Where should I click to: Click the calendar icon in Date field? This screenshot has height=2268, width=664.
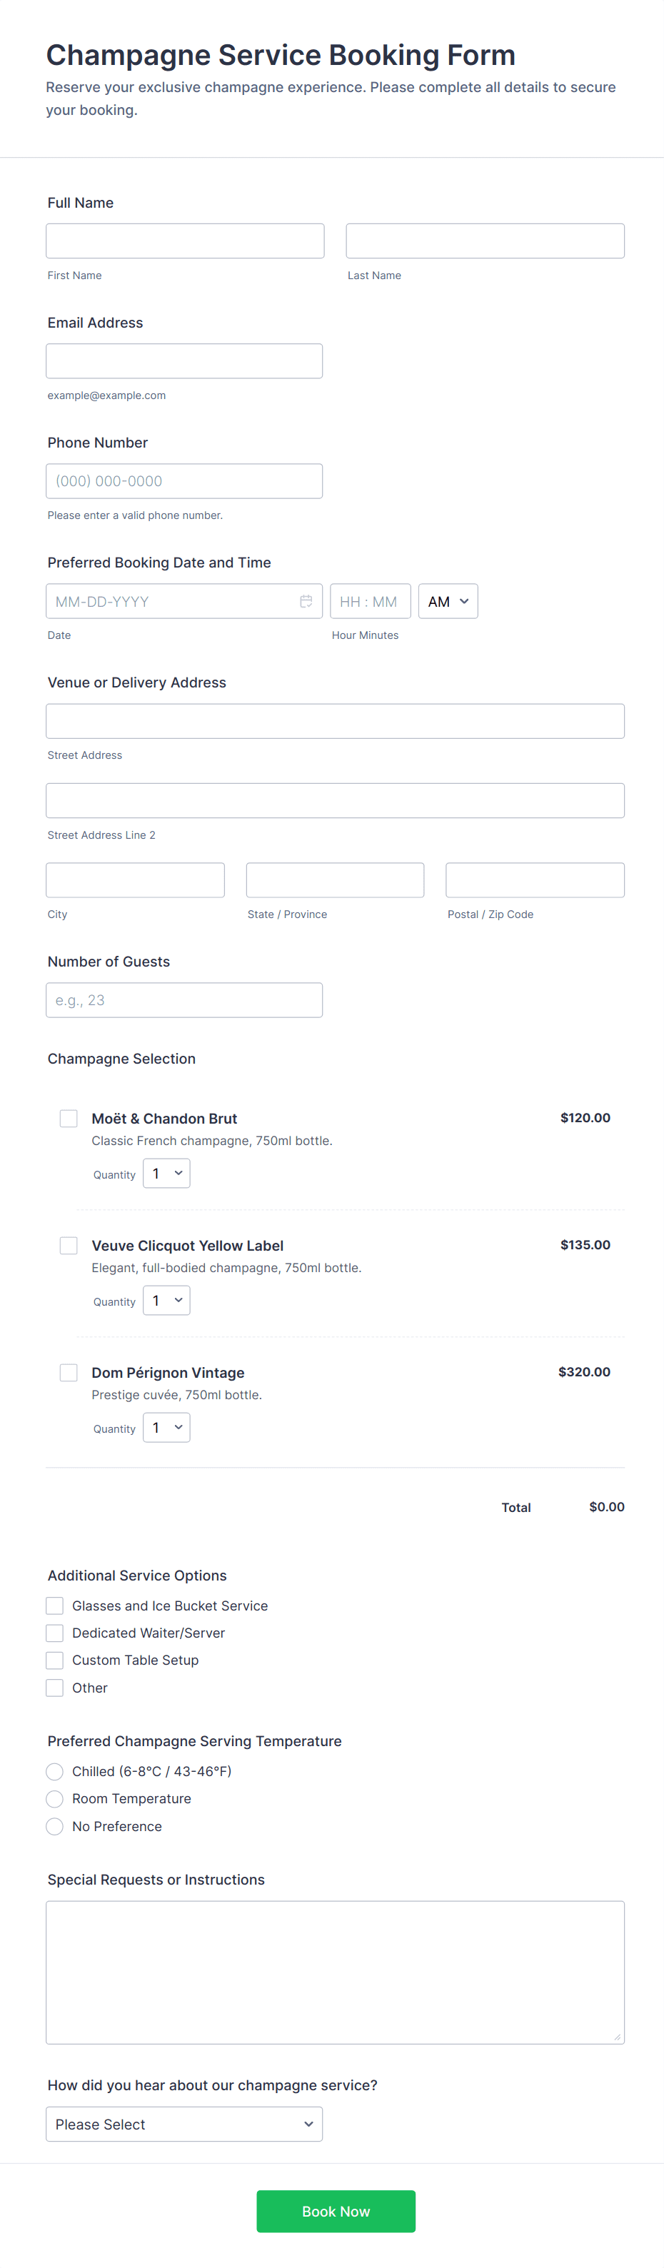point(306,601)
